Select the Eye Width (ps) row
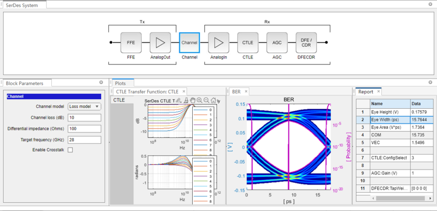 389,120
